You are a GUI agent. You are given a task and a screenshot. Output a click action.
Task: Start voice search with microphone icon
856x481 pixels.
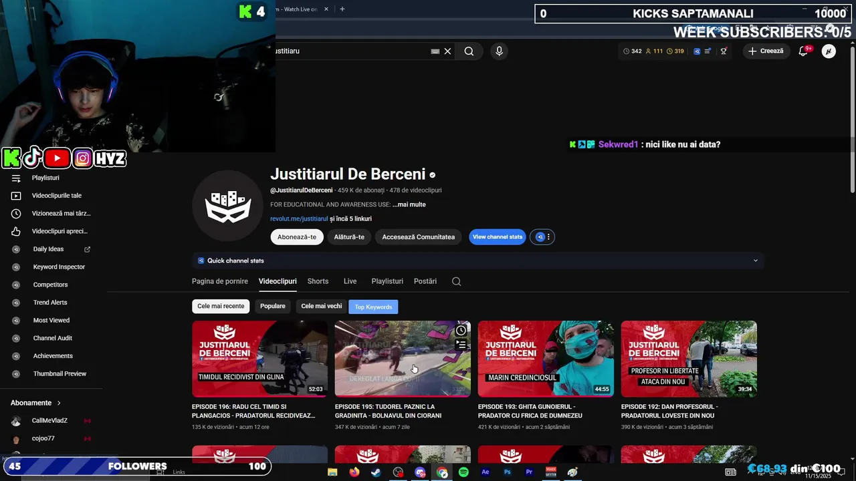click(499, 51)
